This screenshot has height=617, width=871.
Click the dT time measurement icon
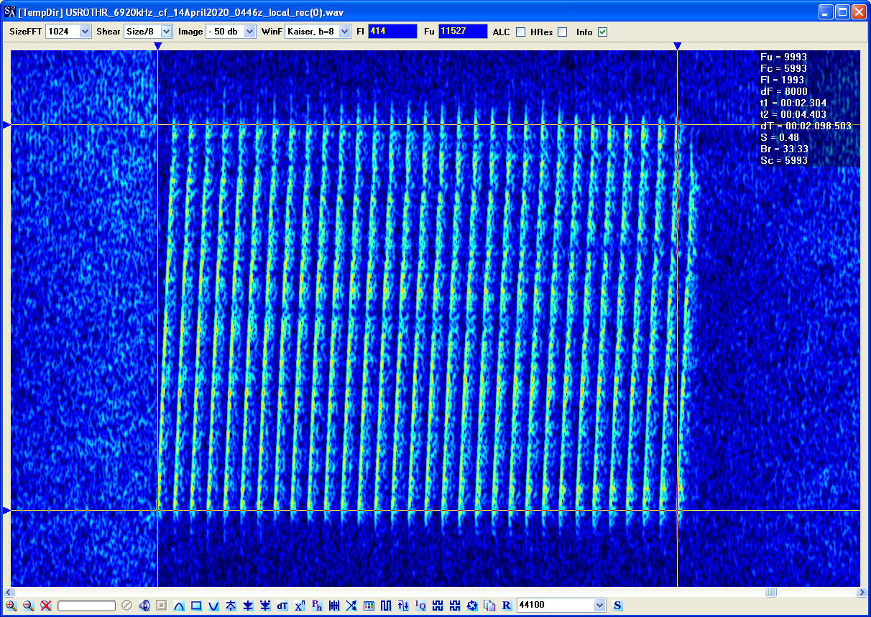[x=282, y=606]
